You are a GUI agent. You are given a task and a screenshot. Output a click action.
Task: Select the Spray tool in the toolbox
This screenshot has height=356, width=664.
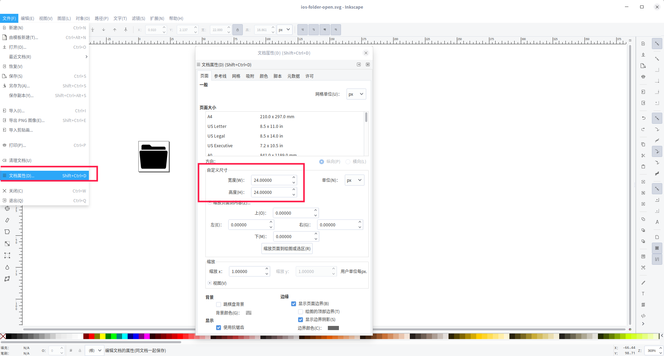(7, 208)
